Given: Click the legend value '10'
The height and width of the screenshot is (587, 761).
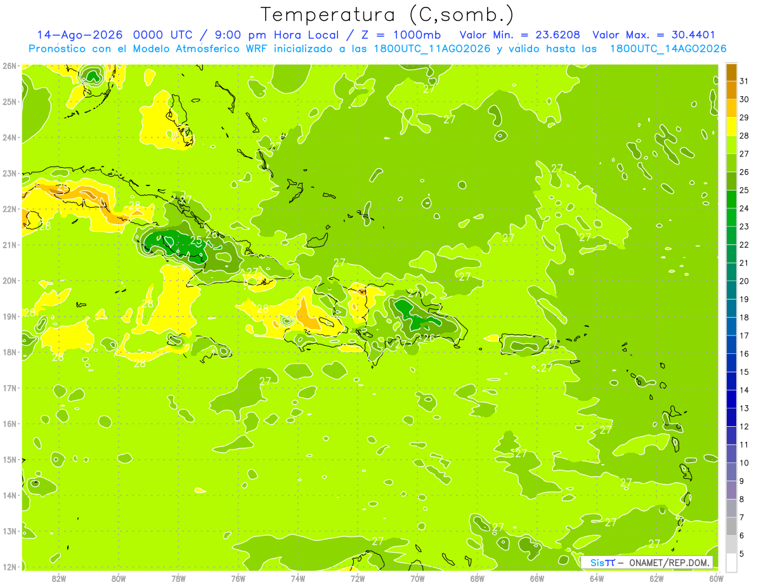Looking at the screenshot, I should (744, 463).
